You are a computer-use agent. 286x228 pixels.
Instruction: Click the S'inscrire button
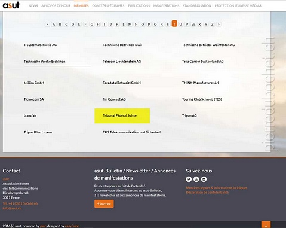(104, 204)
